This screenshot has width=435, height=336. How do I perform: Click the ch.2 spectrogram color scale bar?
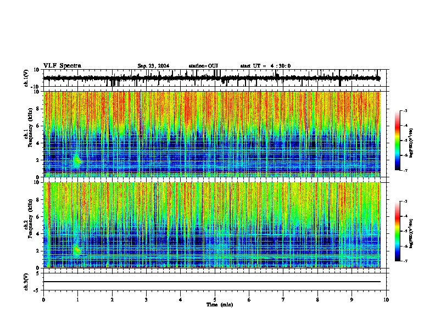point(398,231)
